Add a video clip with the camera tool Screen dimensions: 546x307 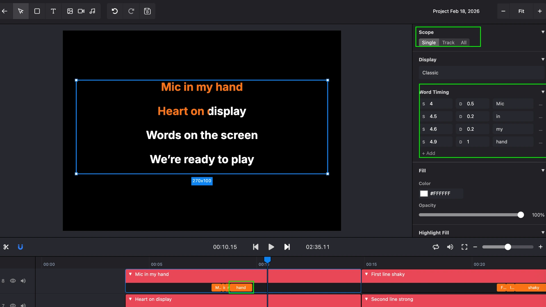(x=81, y=11)
